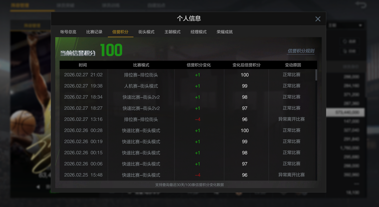Switch to the 街头模式 tab
The image size is (379, 207).
[x=146, y=32]
